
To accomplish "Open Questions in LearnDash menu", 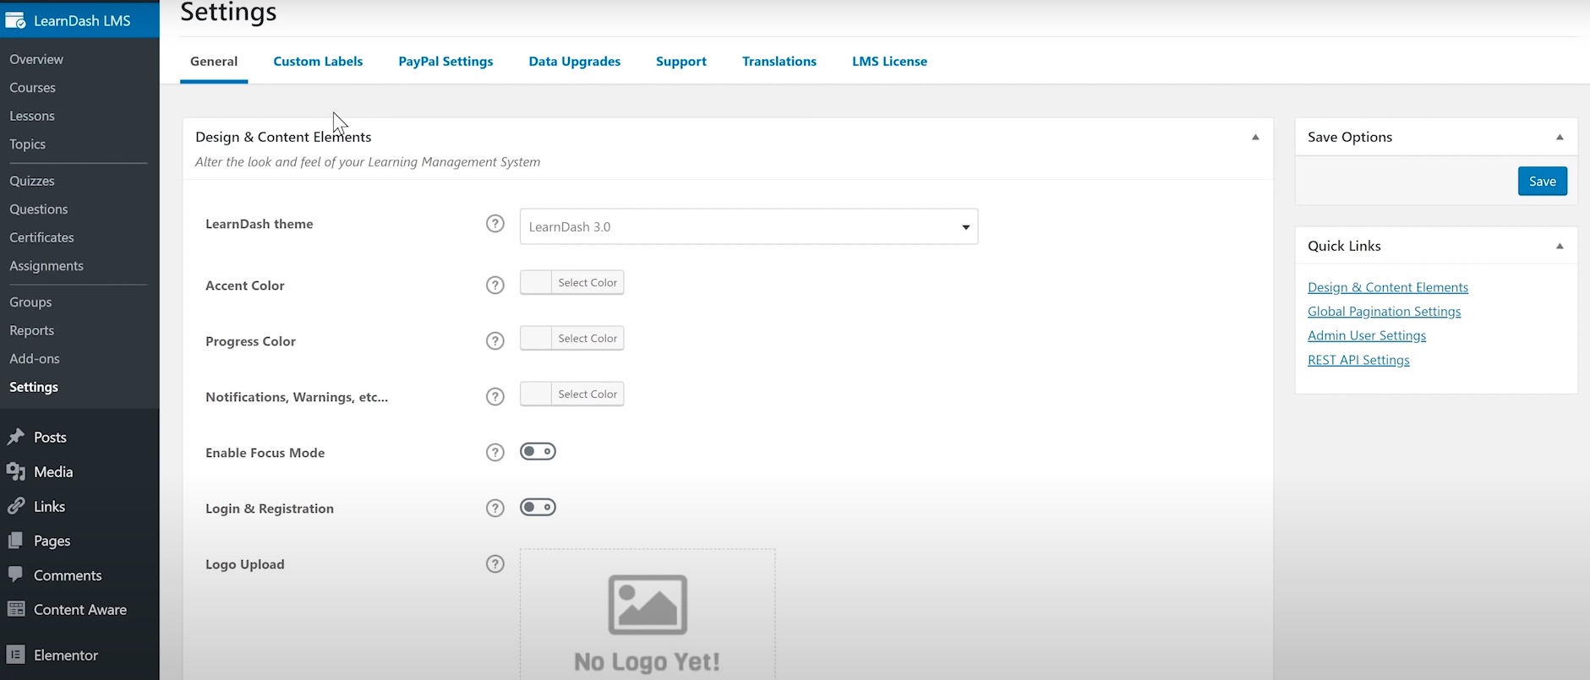I will point(39,209).
